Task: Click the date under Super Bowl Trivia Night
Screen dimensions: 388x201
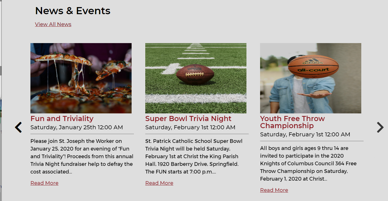Action: point(190,127)
